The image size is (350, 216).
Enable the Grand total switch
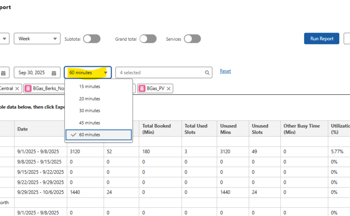(148, 39)
